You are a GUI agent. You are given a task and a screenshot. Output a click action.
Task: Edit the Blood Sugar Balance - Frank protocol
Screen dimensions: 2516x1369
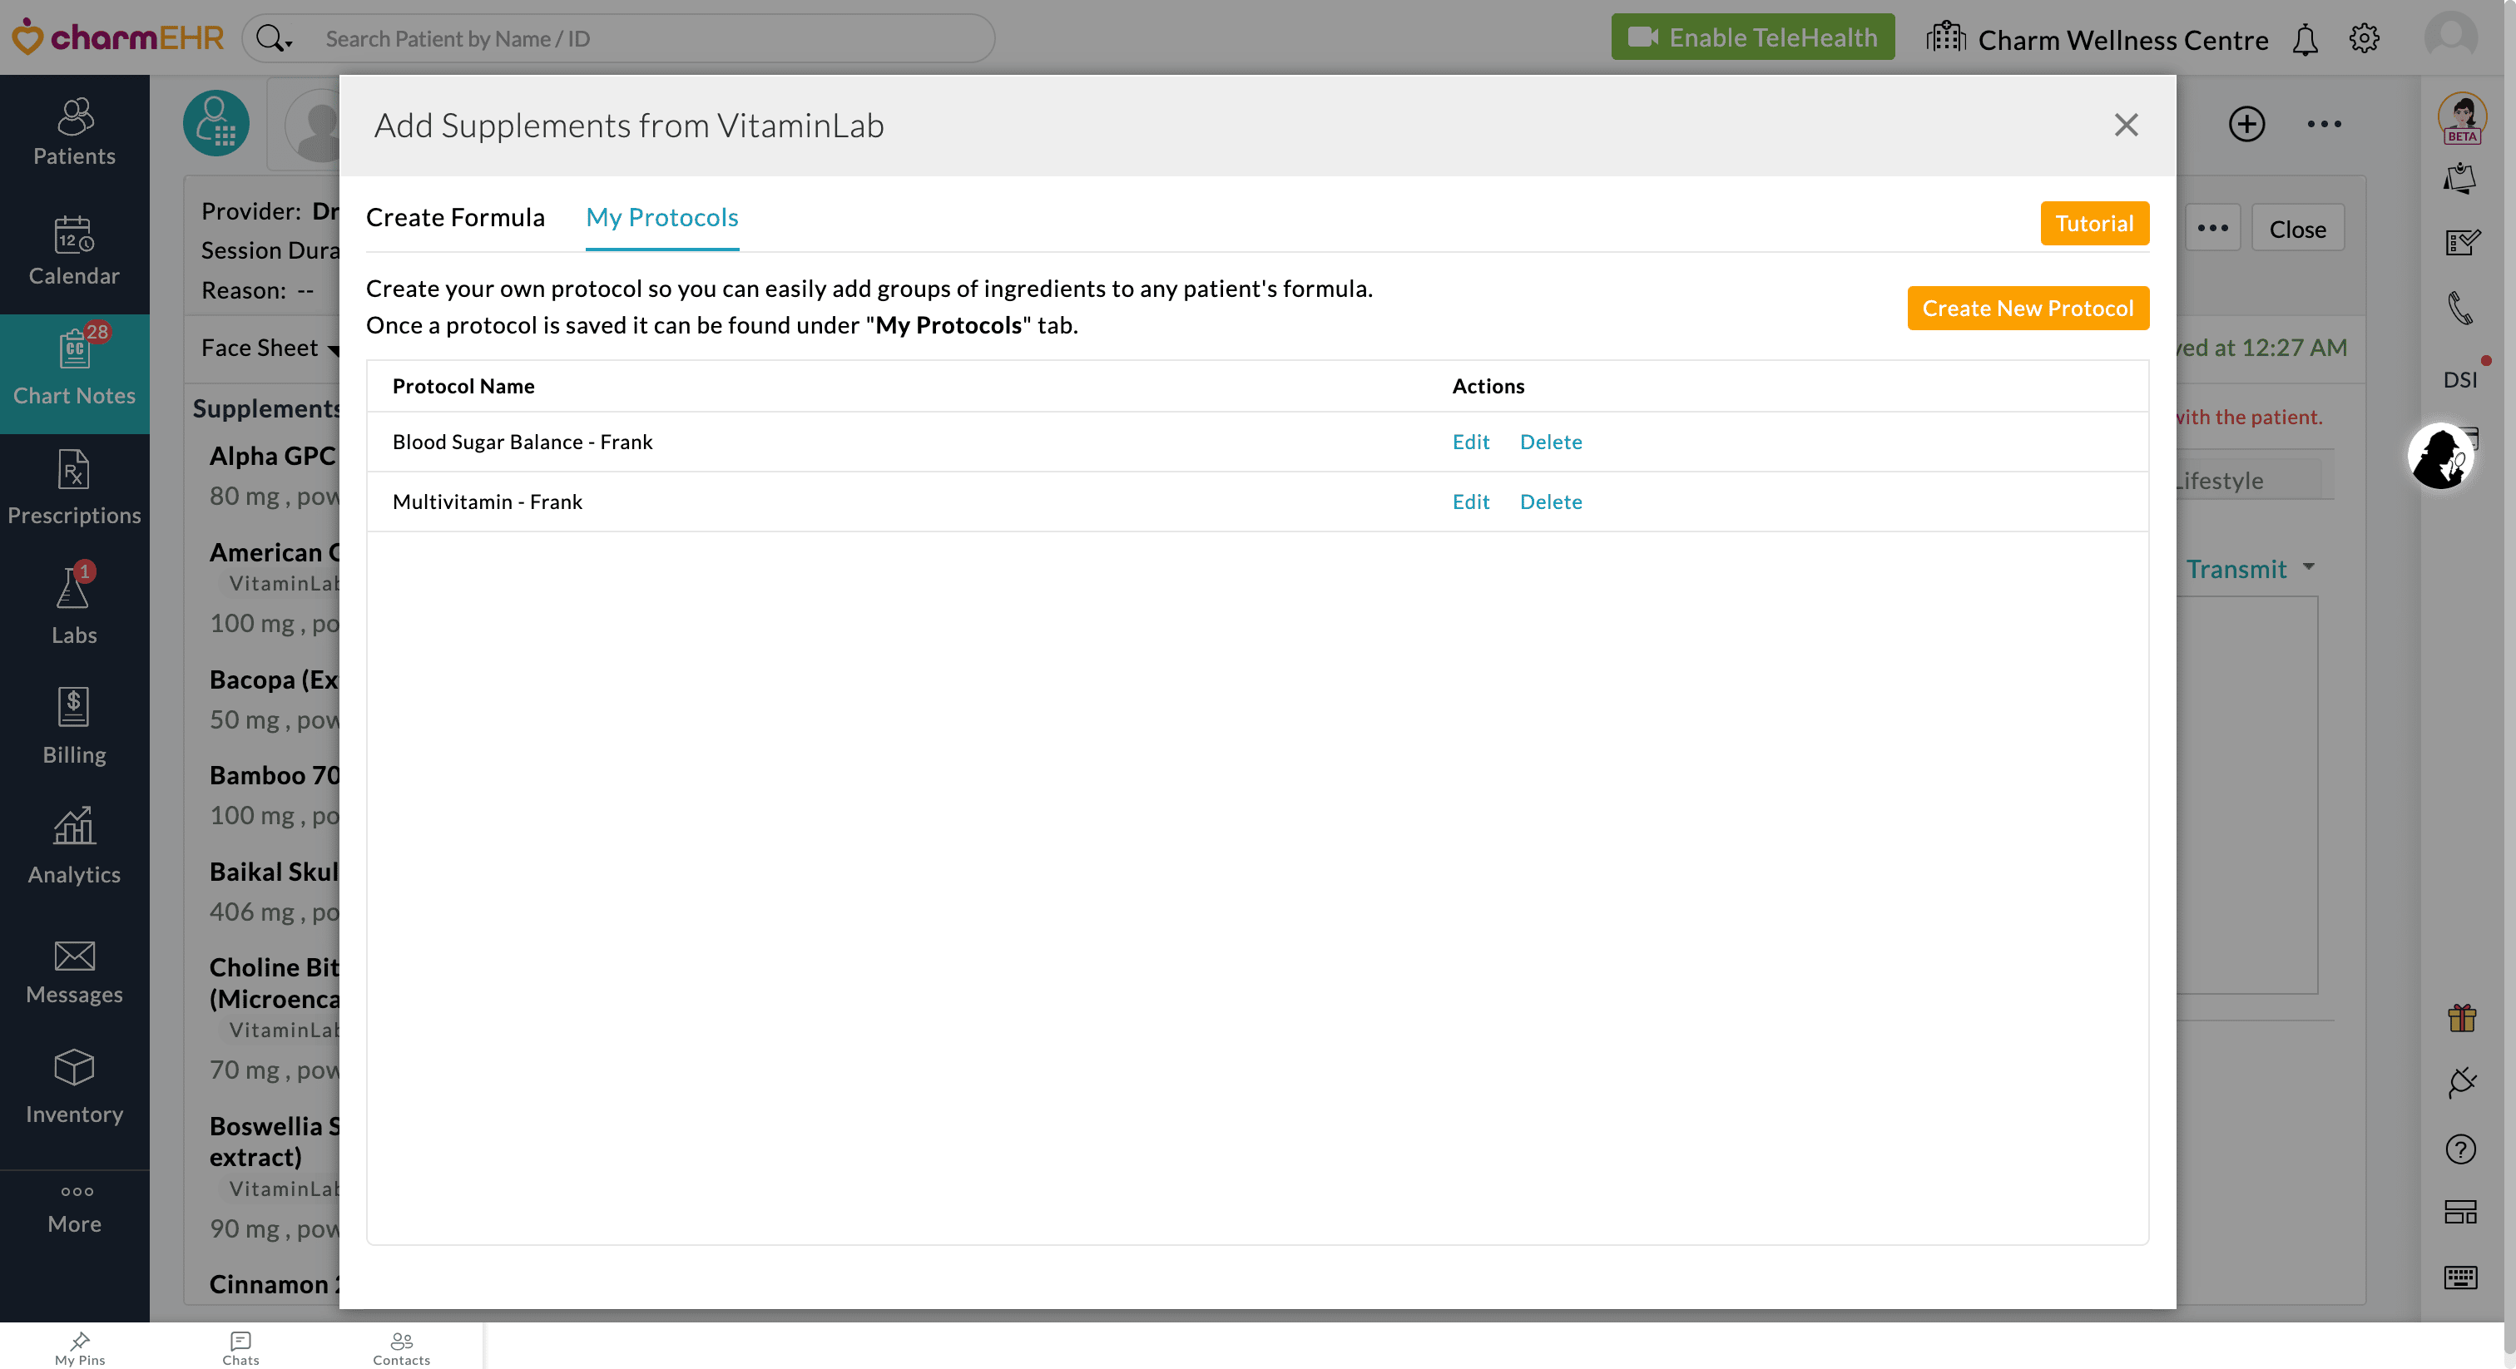tap(1470, 442)
